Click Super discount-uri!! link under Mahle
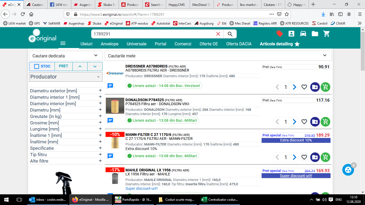 coord(142,188)
